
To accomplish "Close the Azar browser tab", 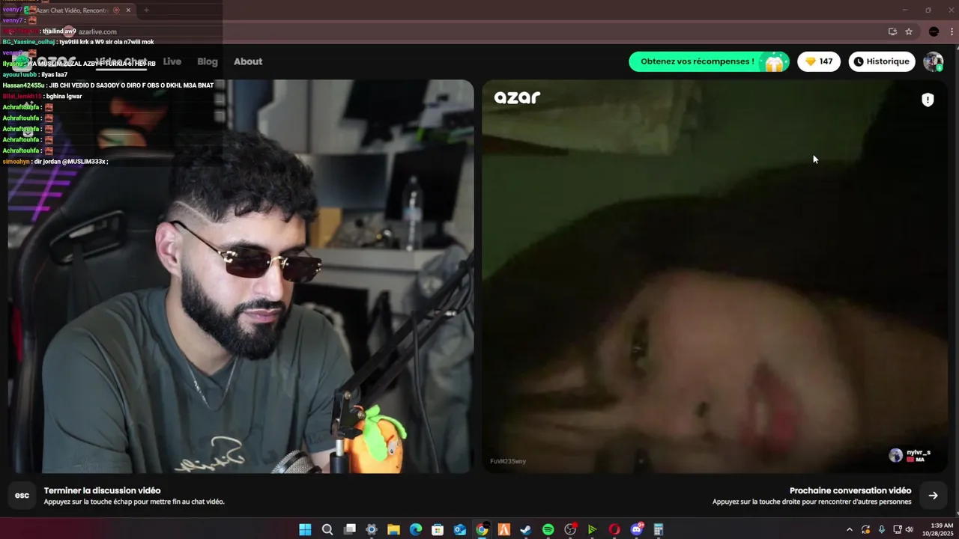I will [128, 10].
